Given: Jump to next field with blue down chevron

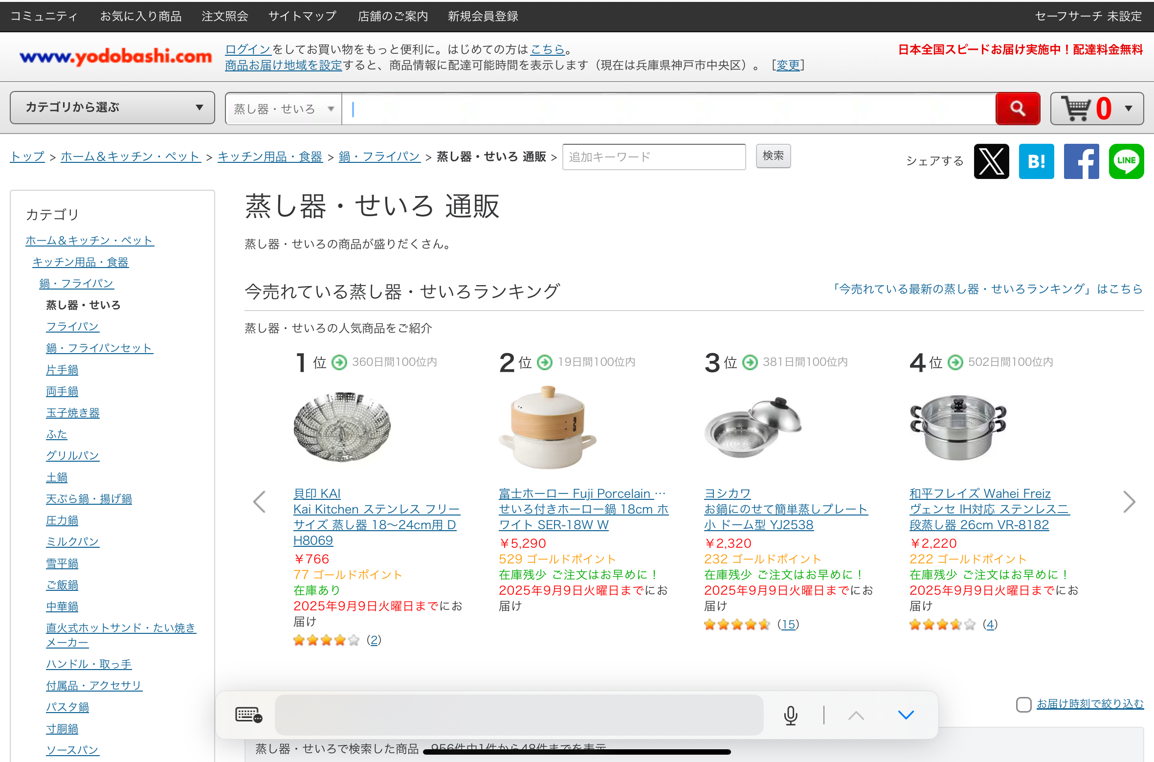Looking at the screenshot, I should click(x=906, y=715).
